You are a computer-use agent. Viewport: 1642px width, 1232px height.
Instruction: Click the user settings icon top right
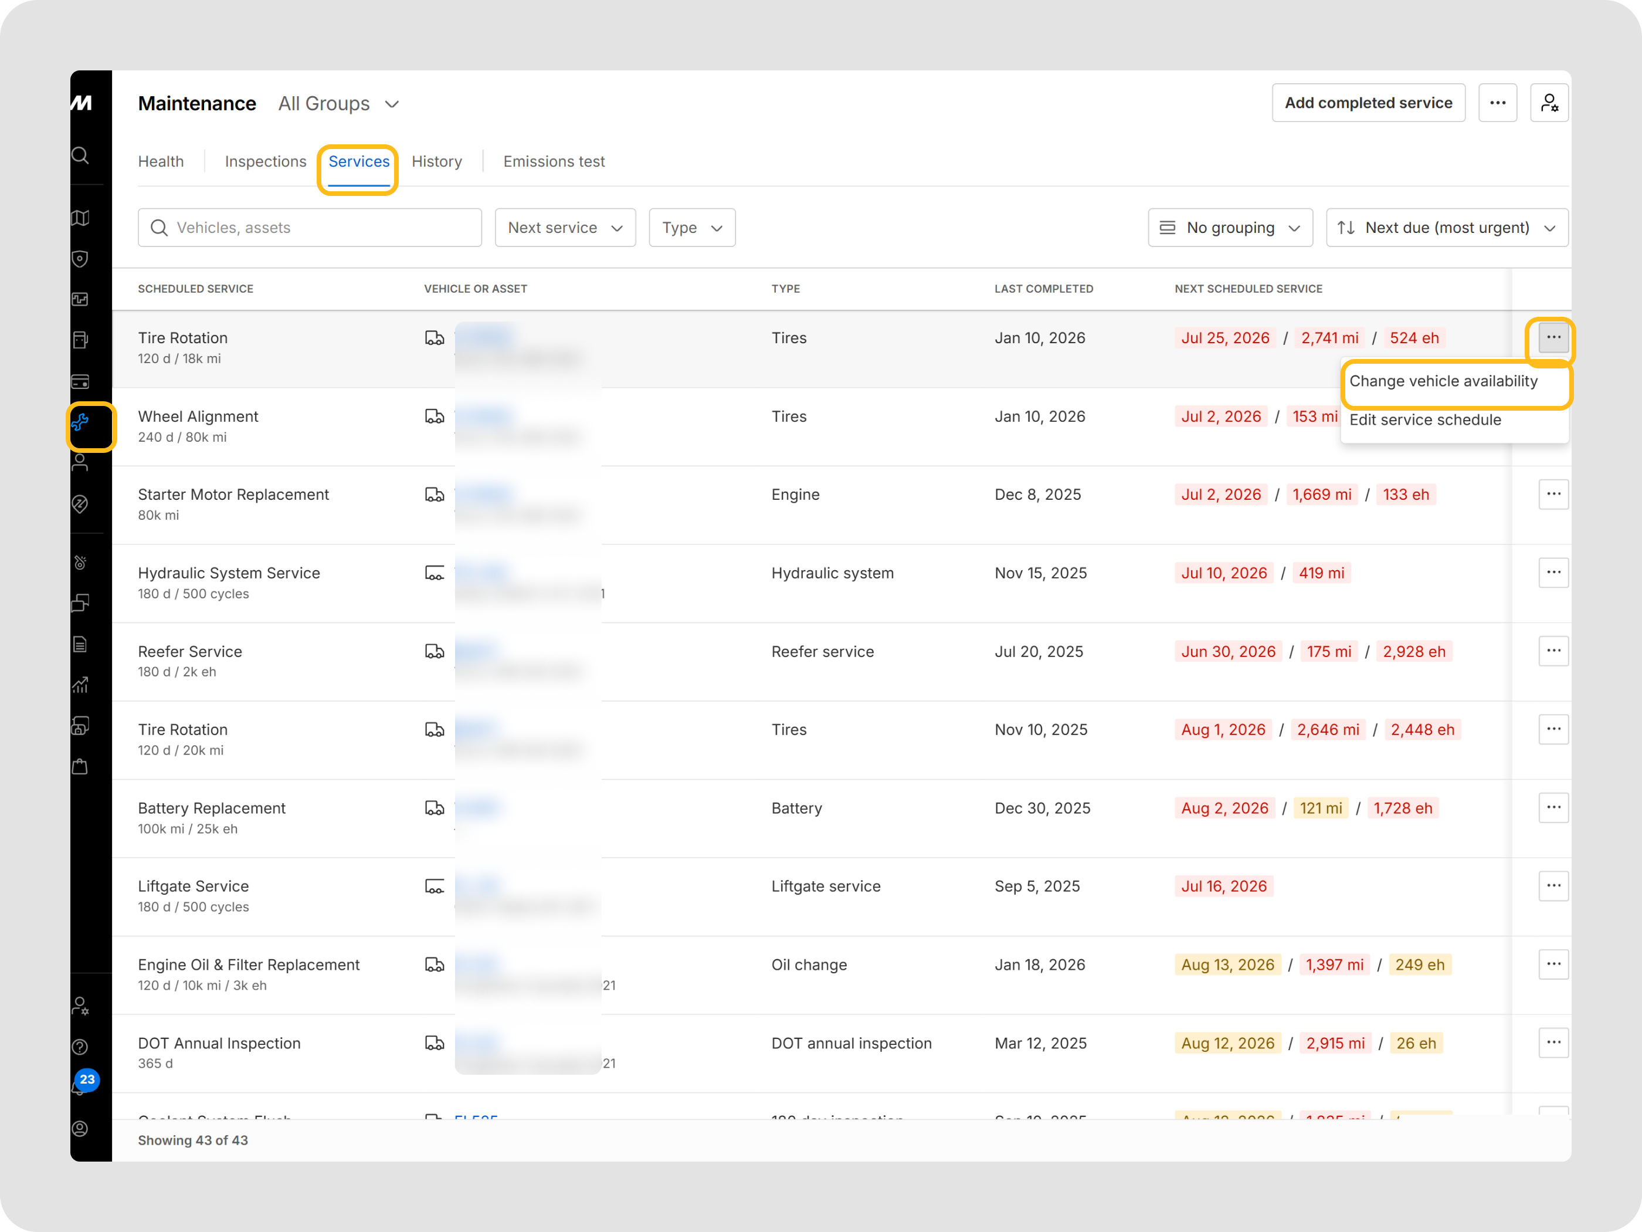[x=1549, y=103]
